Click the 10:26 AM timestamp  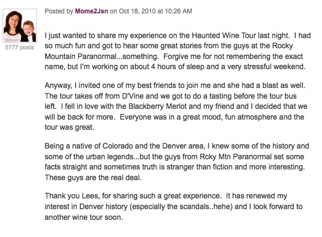point(178,11)
